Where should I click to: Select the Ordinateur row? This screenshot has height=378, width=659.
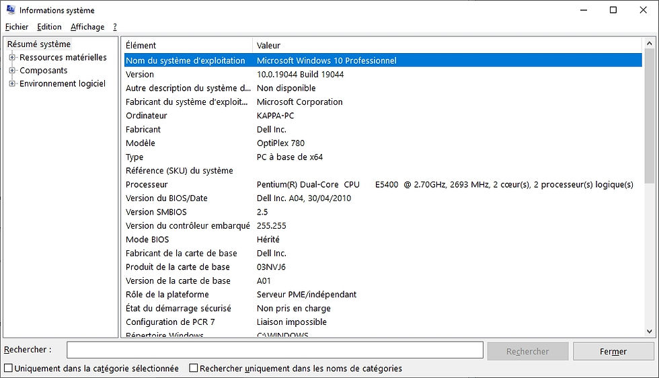pyautogui.click(x=383, y=116)
